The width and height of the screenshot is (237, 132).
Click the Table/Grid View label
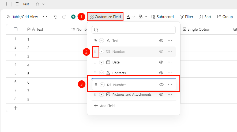point(25,17)
